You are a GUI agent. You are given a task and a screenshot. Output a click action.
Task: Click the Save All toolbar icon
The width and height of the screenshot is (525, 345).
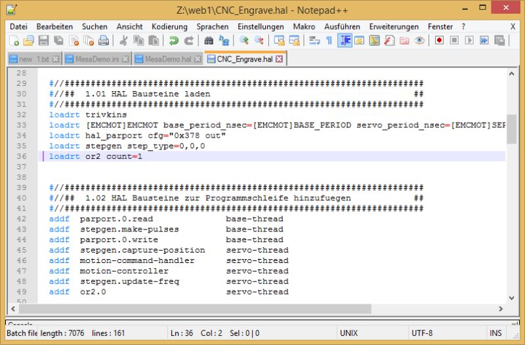coord(58,41)
